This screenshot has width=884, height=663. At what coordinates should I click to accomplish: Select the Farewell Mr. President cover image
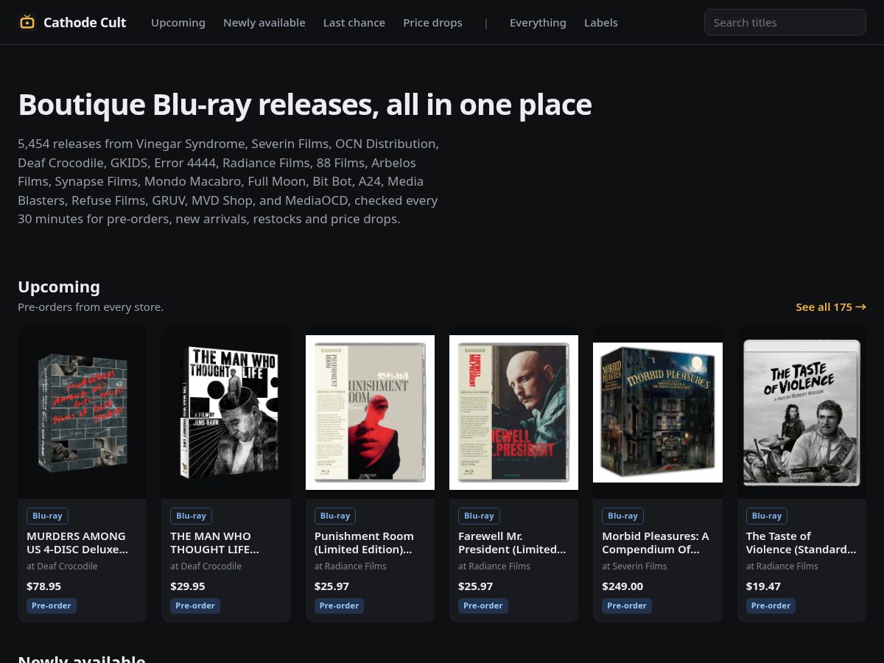513,413
